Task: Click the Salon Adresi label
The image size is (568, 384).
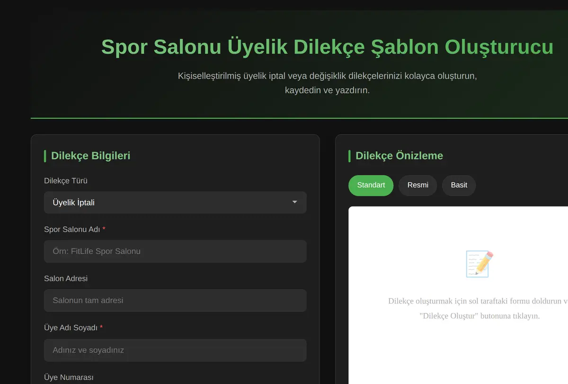Action: pyautogui.click(x=66, y=278)
